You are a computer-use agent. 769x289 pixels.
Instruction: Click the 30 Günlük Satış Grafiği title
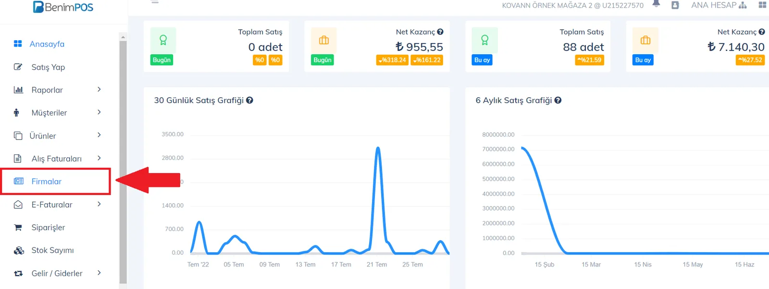(199, 100)
